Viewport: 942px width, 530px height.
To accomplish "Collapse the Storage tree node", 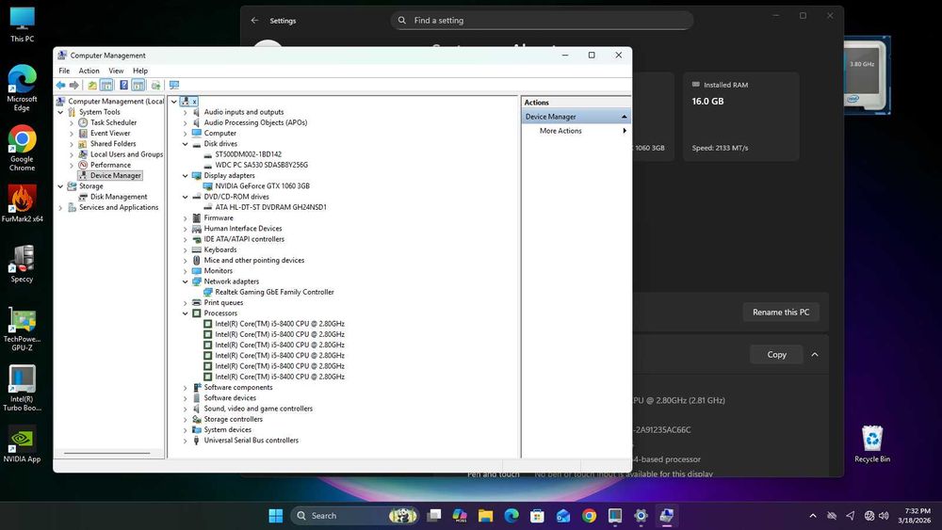I will (60, 186).
